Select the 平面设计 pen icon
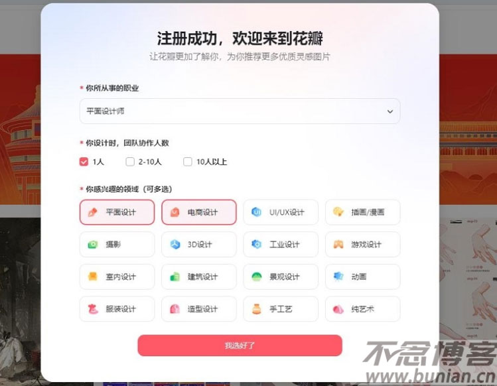The width and height of the screenshot is (497, 386). coord(92,212)
